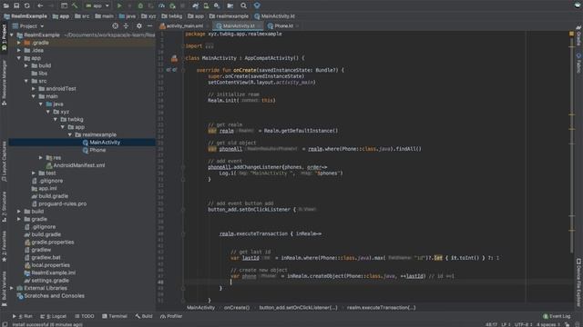The image size is (583, 327).
Task: Expand the .gradle folder arrow
Action: tap(19, 43)
